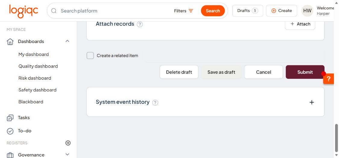This screenshot has width=339, height=158.
Task: Open My dashboard
Action: 33,54
